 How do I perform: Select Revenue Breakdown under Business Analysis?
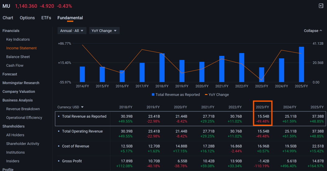coord(23,109)
